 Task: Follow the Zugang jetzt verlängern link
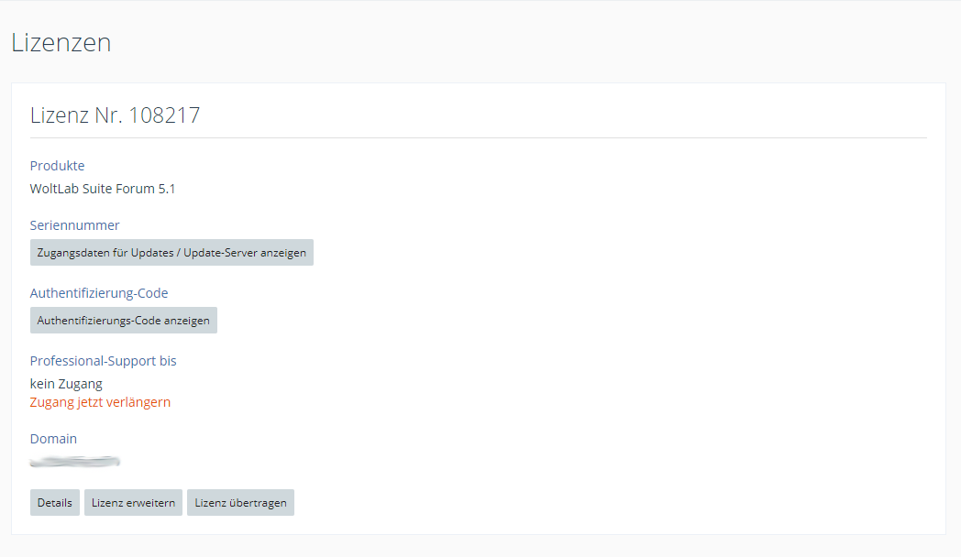coord(100,402)
